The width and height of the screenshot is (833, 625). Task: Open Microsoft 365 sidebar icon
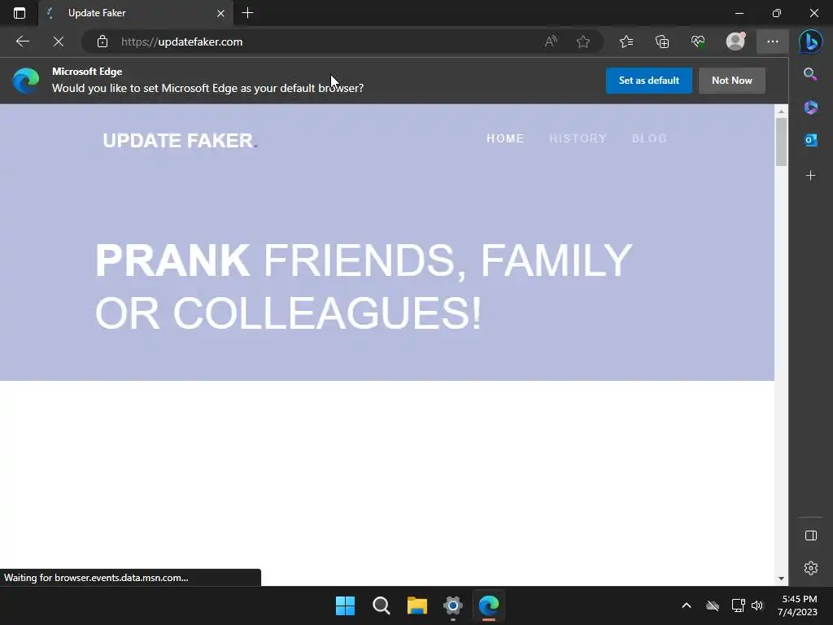pyautogui.click(x=811, y=107)
